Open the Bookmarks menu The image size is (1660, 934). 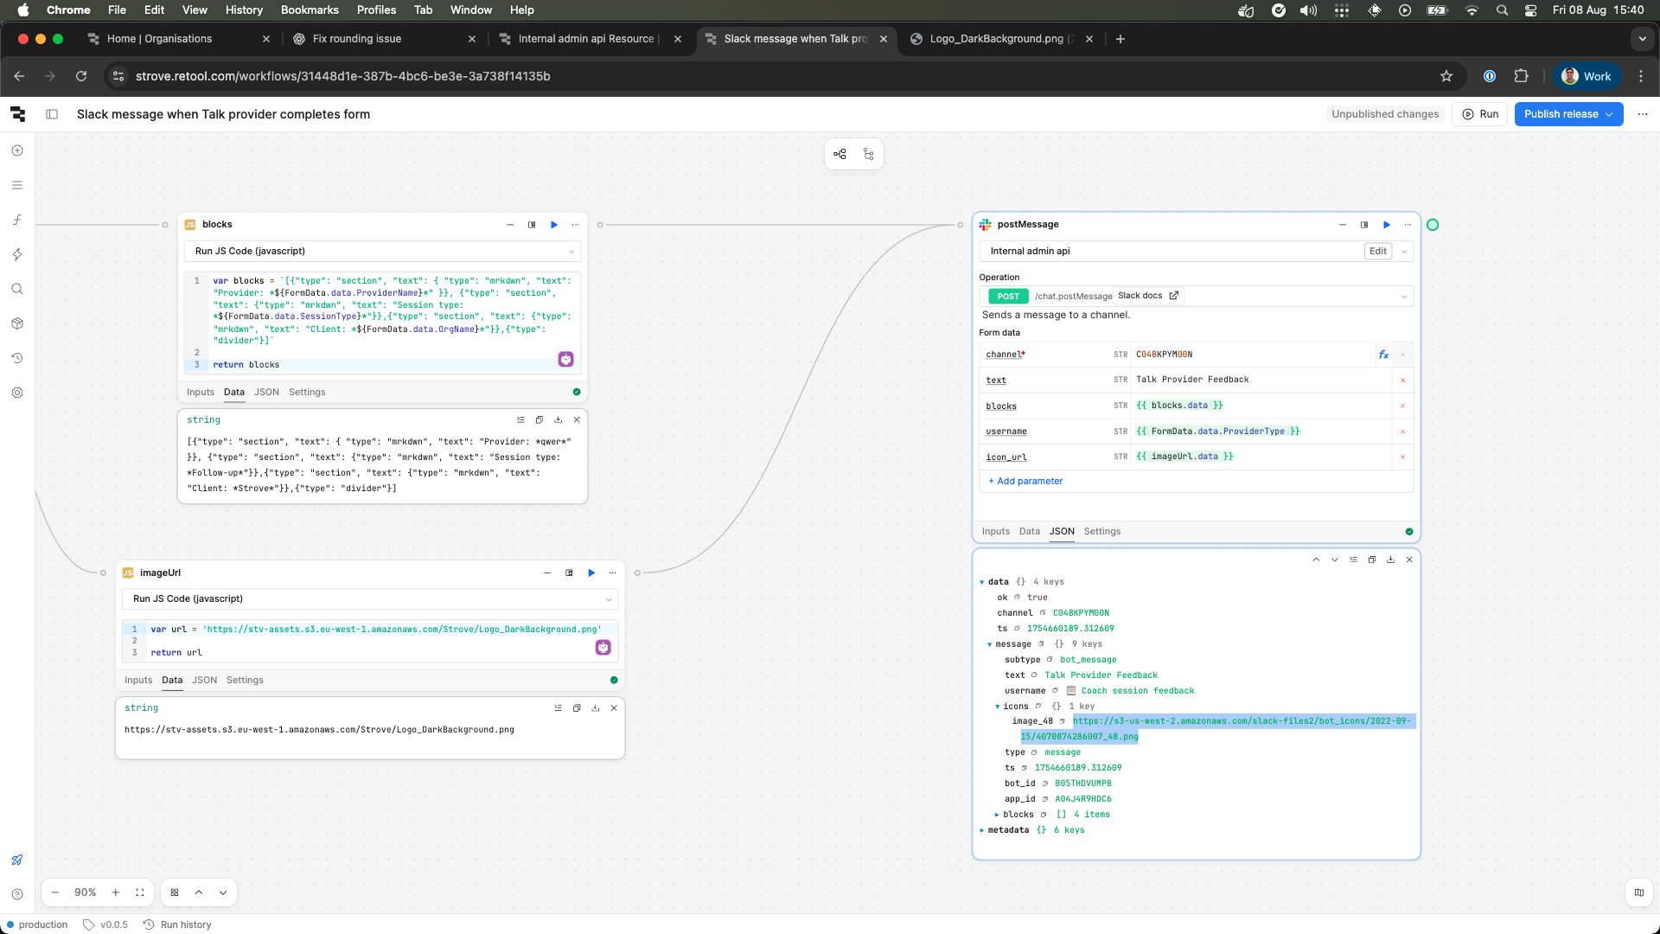[x=310, y=10]
